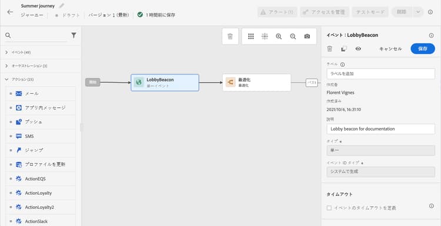Go back using the left arrow
The image size is (441, 226).
[10, 12]
